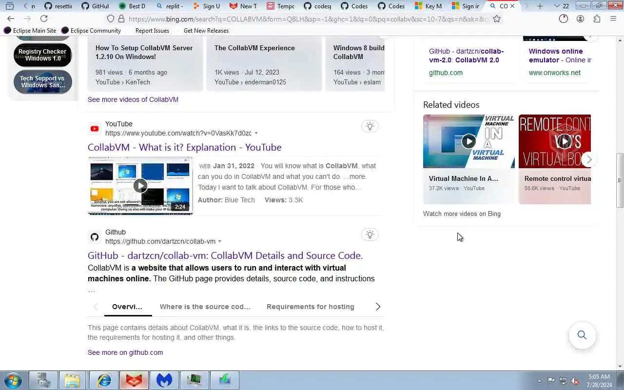
Task: Open the Get New Releases bookmark
Action: [206, 30]
